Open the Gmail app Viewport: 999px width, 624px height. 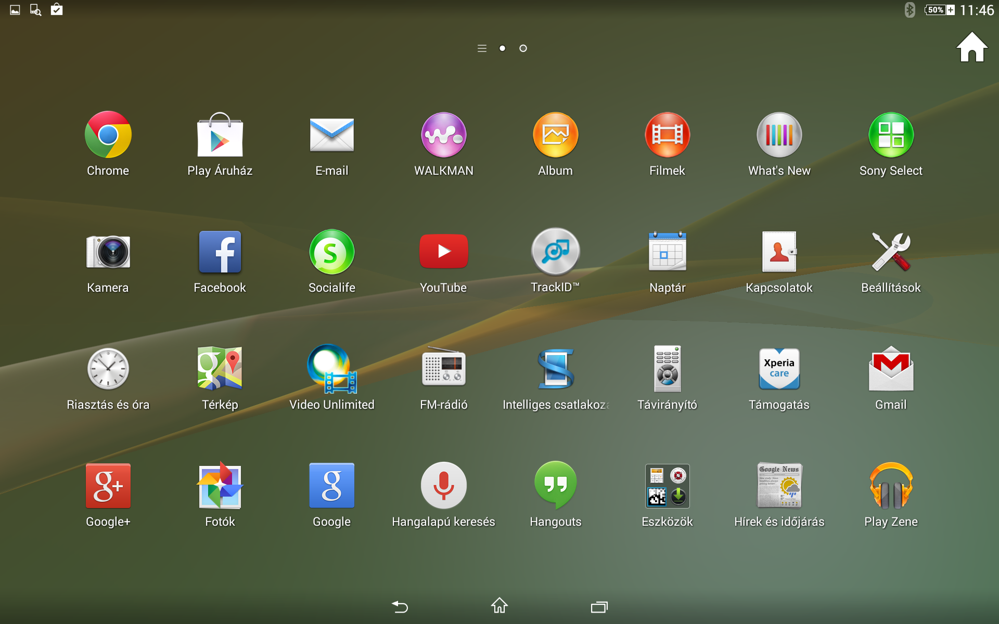pos(891,369)
